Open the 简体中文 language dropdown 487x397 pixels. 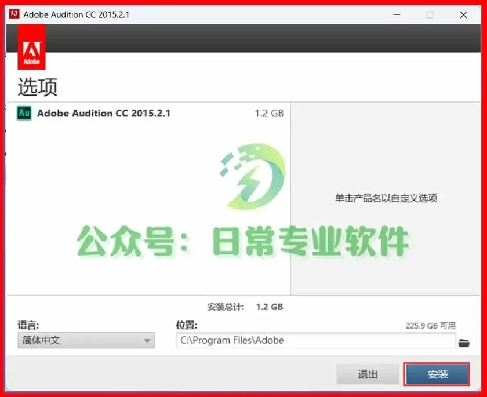coord(86,340)
